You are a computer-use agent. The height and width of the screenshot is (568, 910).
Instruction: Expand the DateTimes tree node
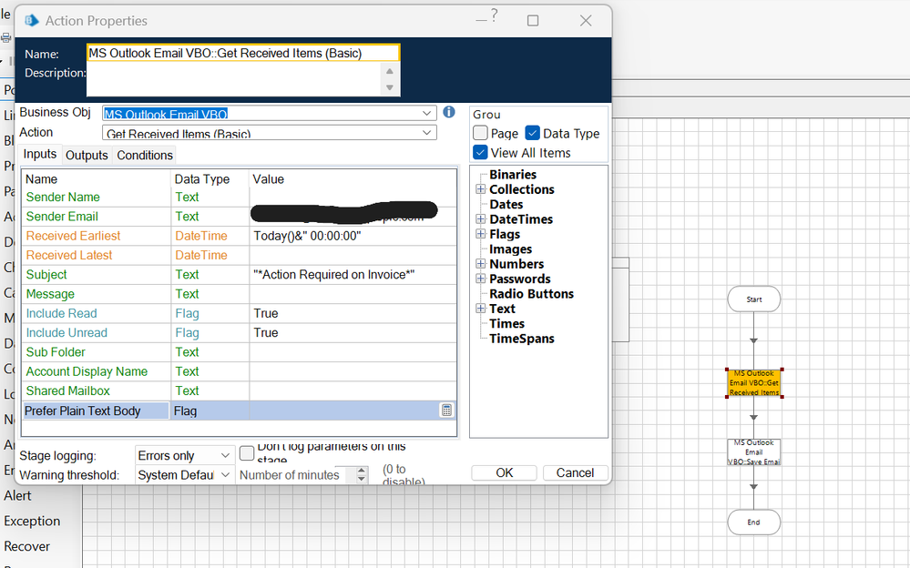coord(481,218)
